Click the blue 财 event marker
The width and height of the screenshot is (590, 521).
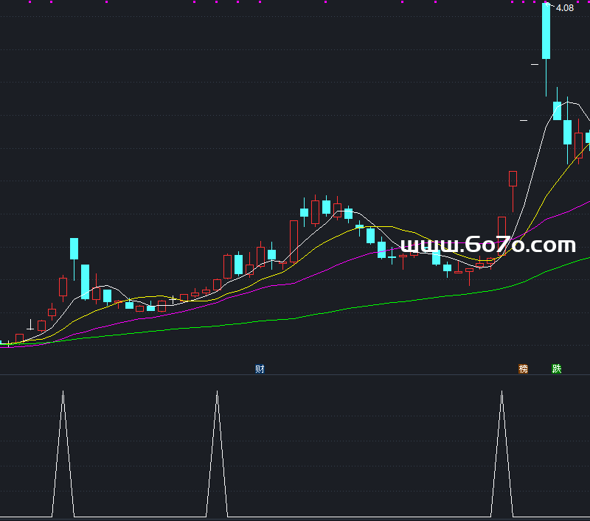(x=260, y=369)
